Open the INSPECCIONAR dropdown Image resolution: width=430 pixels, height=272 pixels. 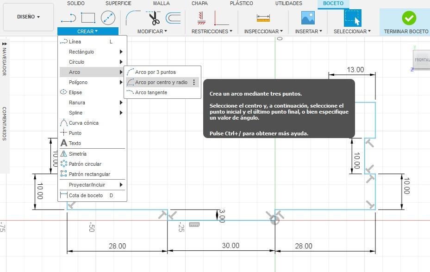pyautogui.click(x=263, y=31)
